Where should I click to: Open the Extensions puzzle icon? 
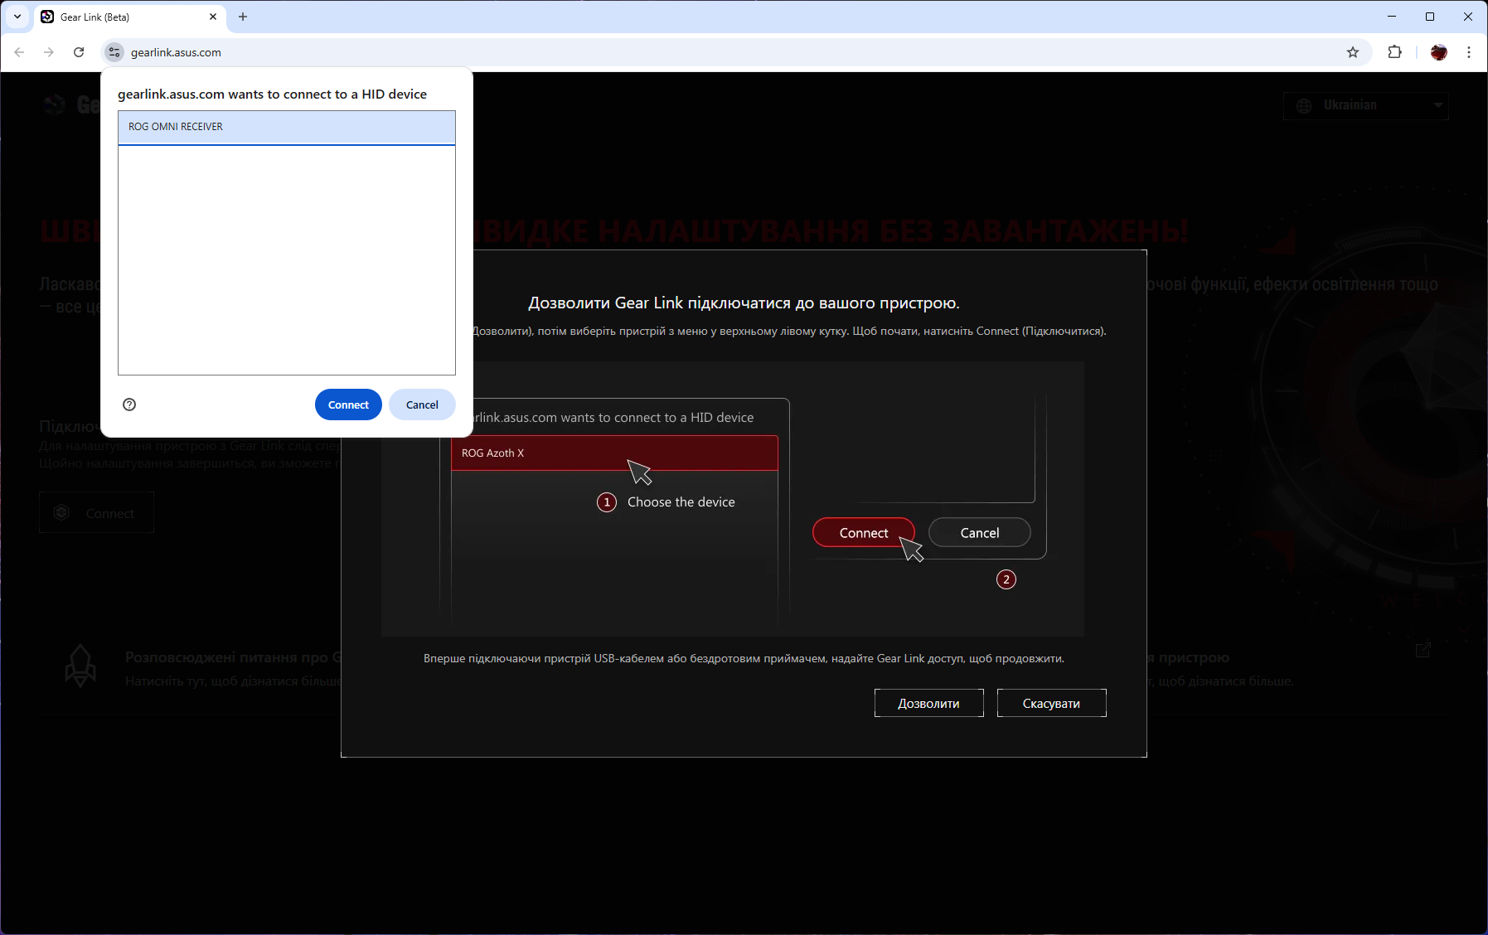[x=1395, y=52]
